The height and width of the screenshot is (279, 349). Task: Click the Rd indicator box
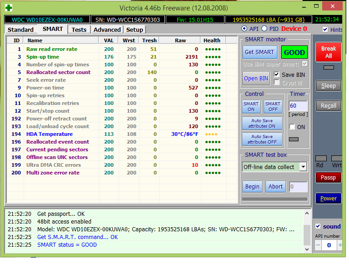[x=321, y=158]
